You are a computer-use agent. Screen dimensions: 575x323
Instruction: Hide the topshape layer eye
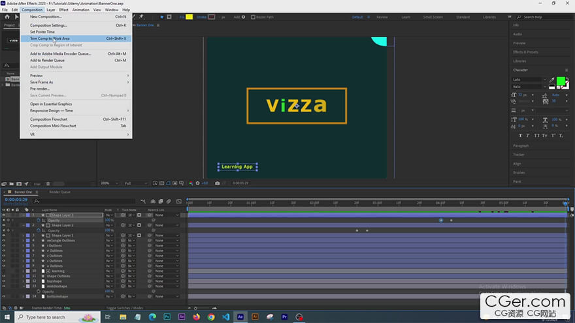click(4, 281)
